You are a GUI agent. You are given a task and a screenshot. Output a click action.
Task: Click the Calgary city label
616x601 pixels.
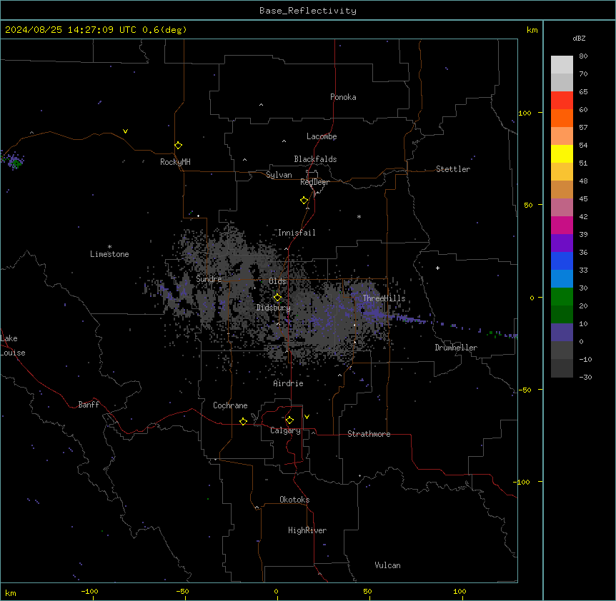(285, 430)
